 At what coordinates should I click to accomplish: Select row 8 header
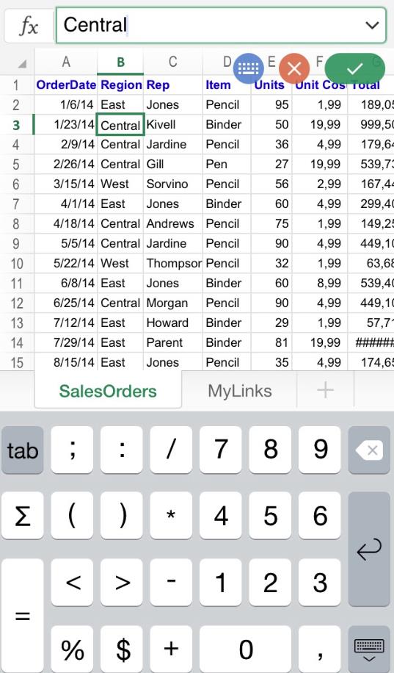16,223
